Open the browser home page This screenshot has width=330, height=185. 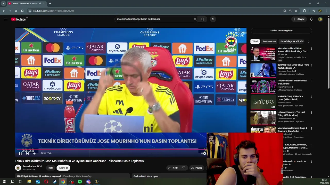click(22, 11)
